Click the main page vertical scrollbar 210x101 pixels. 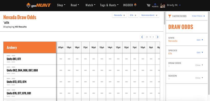pyautogui.click(x=164, y=18)
